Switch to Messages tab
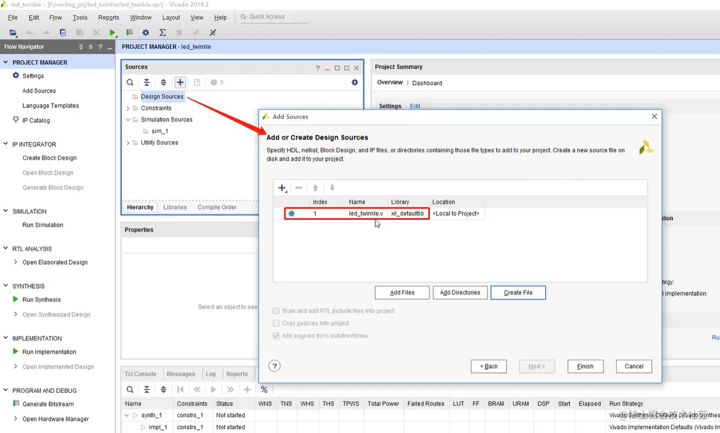Image resolution: width=720 pixels, height=433 pixels. pyautogui.click(x=181, y=374)
